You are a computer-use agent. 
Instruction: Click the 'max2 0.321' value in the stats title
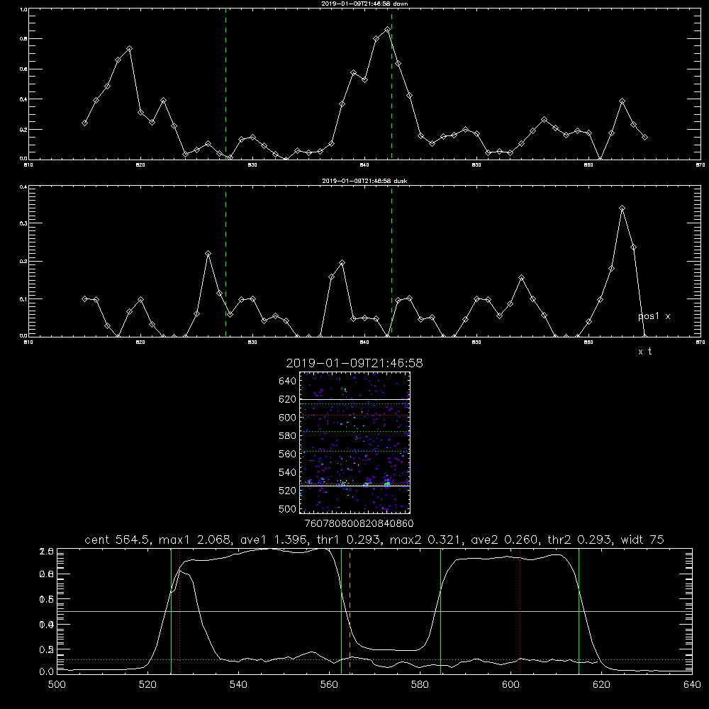428,540
